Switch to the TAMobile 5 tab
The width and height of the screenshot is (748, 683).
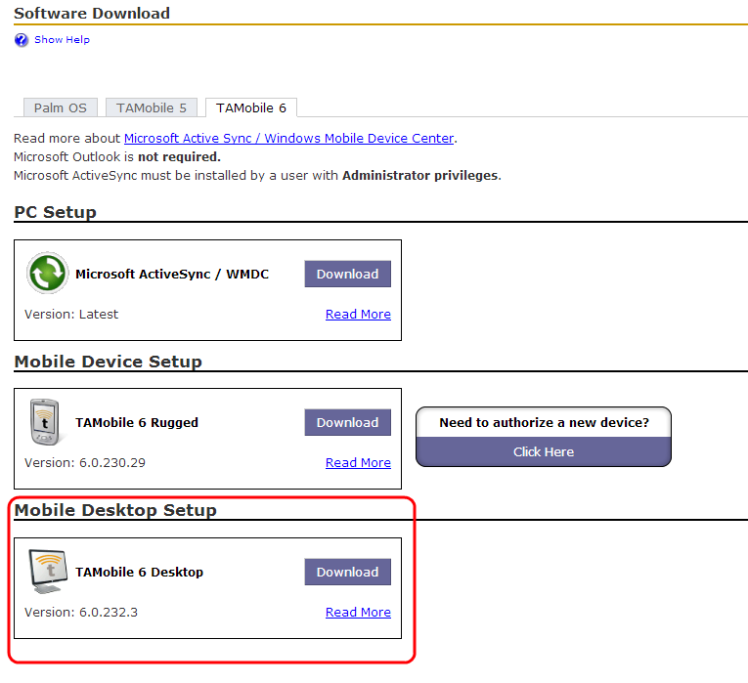tap(152, 107)
